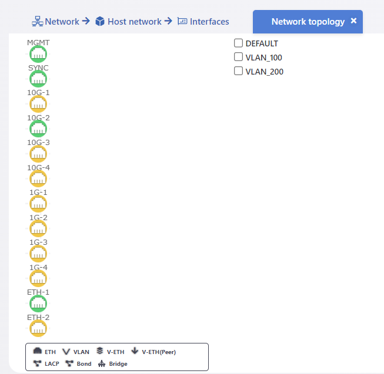Select the 10G-4 port icon
The width and height of the screenshot is (384, 374).
38,178
